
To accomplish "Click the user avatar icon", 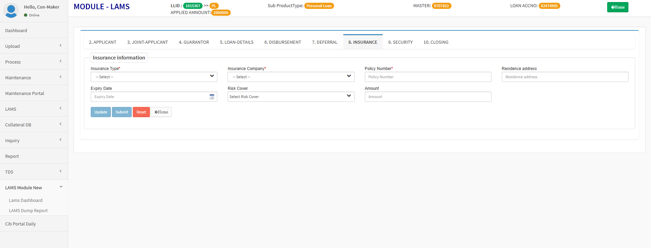I will pyautogui.click(x=11, y=11).
